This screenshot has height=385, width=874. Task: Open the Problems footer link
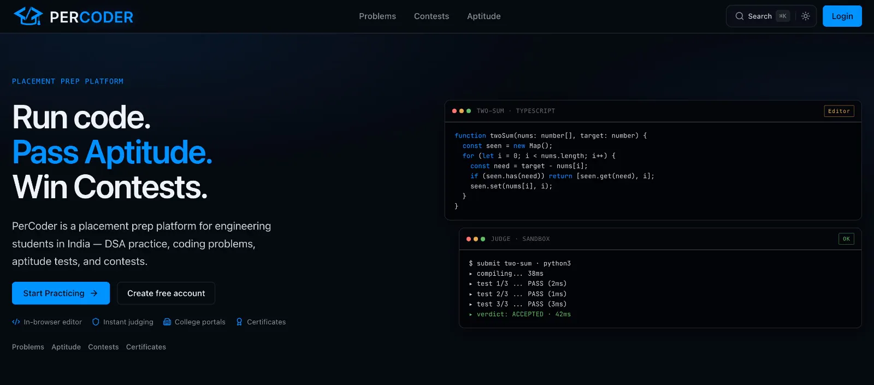(x=28, y=347)
